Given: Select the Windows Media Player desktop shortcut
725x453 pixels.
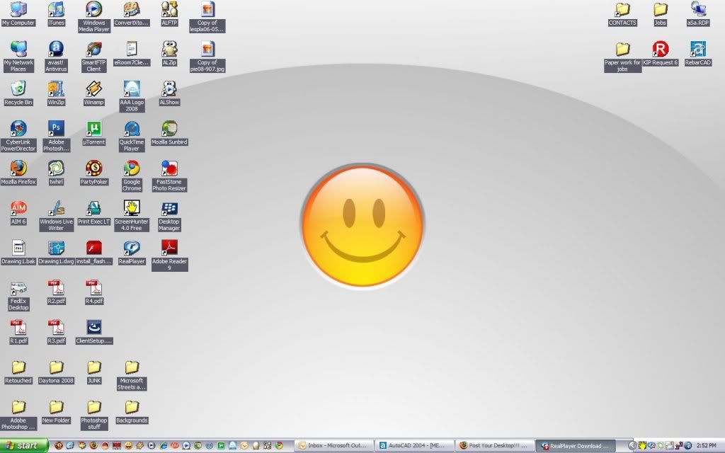Looking at the screenshot, I should pyautogui.click(x=94, y=17).
